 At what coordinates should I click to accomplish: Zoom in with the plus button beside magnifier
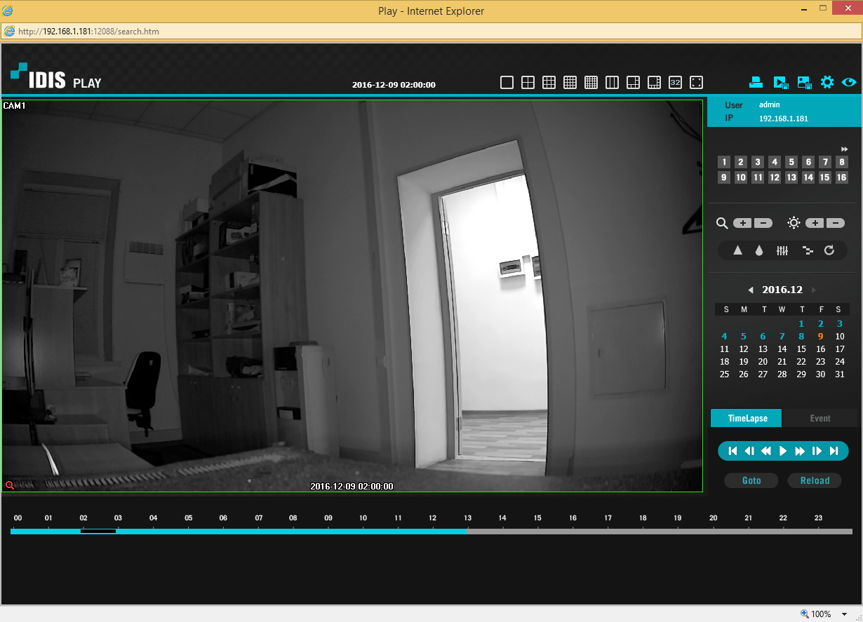[x=742, y=223]
